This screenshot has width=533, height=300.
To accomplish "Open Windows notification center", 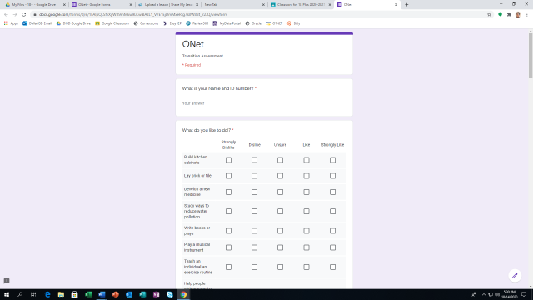I will coord(524,294).
